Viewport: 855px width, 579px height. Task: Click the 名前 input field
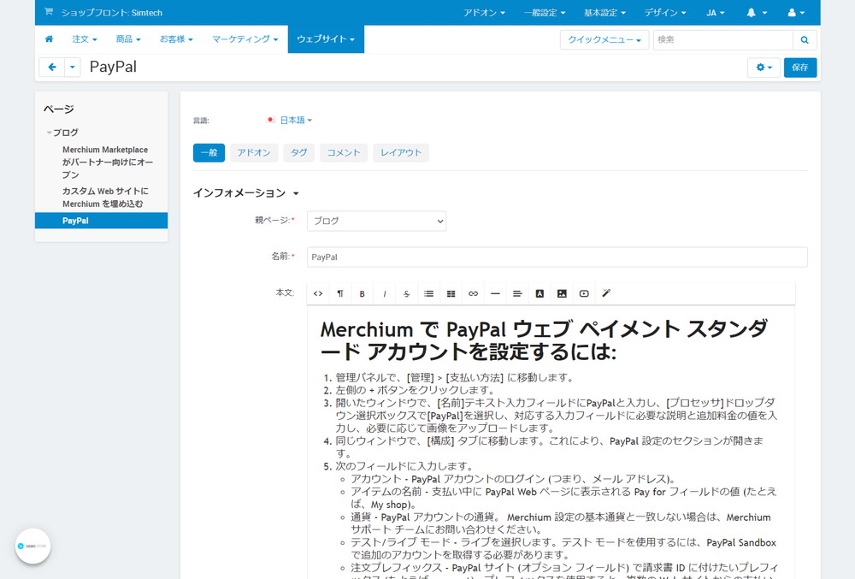click(x=557, y=257)
